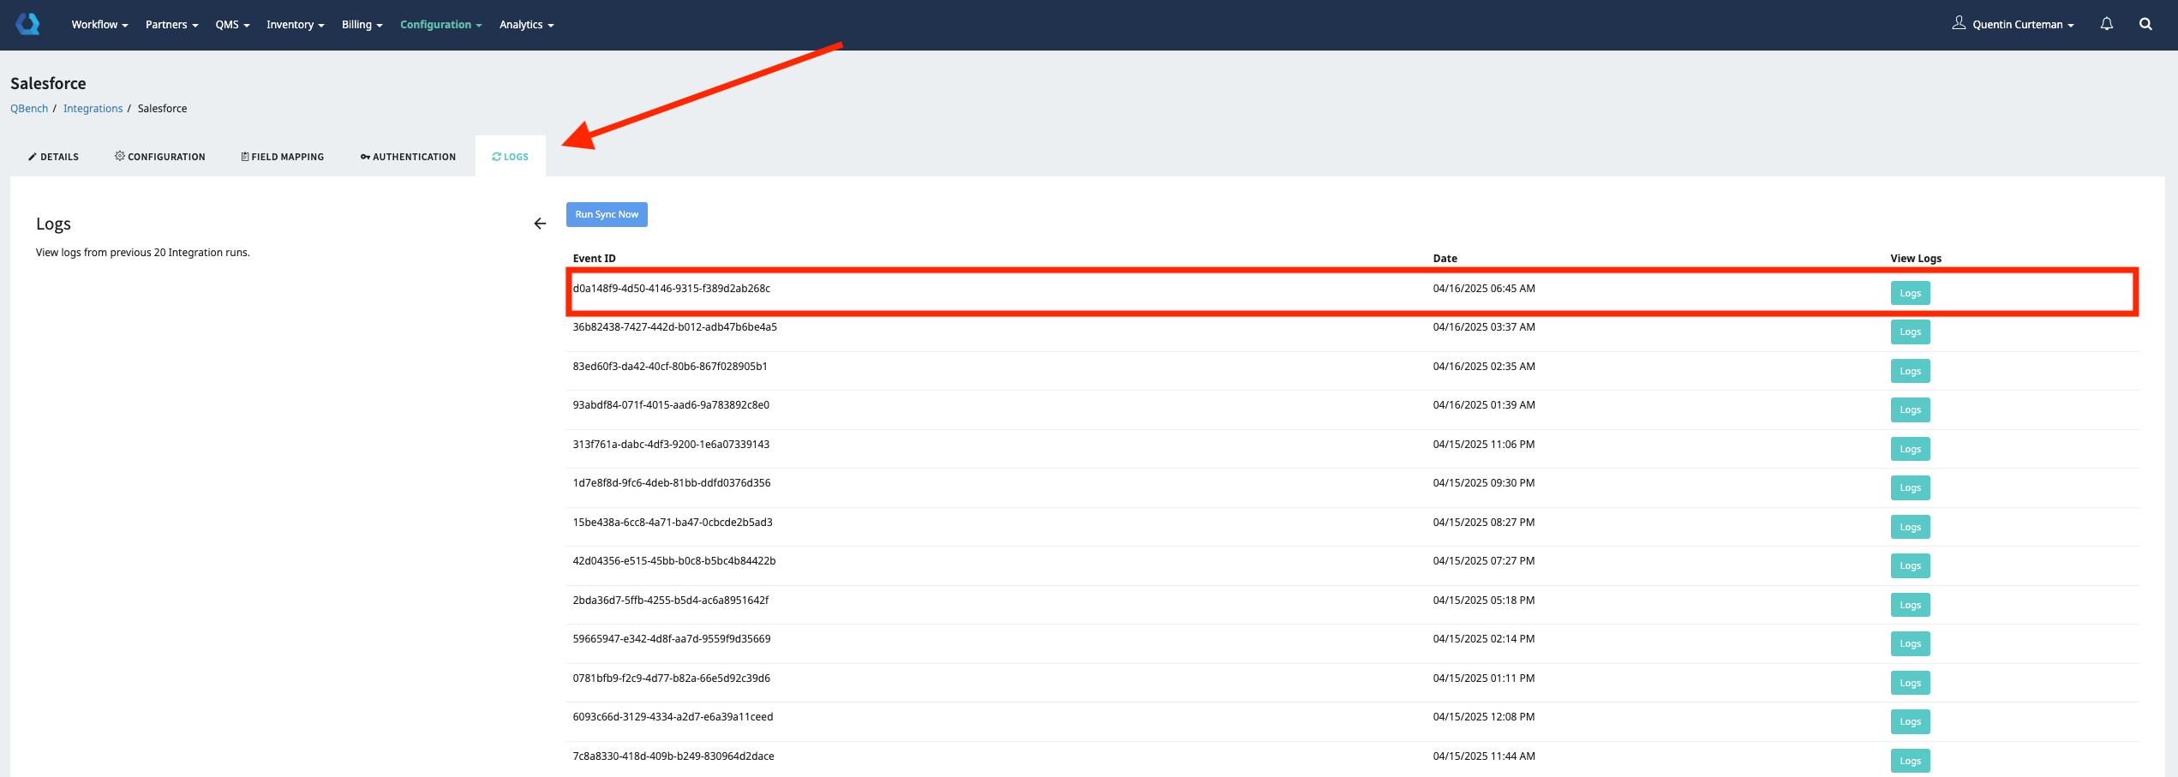Click 'View logs from previous 20 Integration runs' text
The width and height of the screenshot is (2178, 777).
[143, 253]
